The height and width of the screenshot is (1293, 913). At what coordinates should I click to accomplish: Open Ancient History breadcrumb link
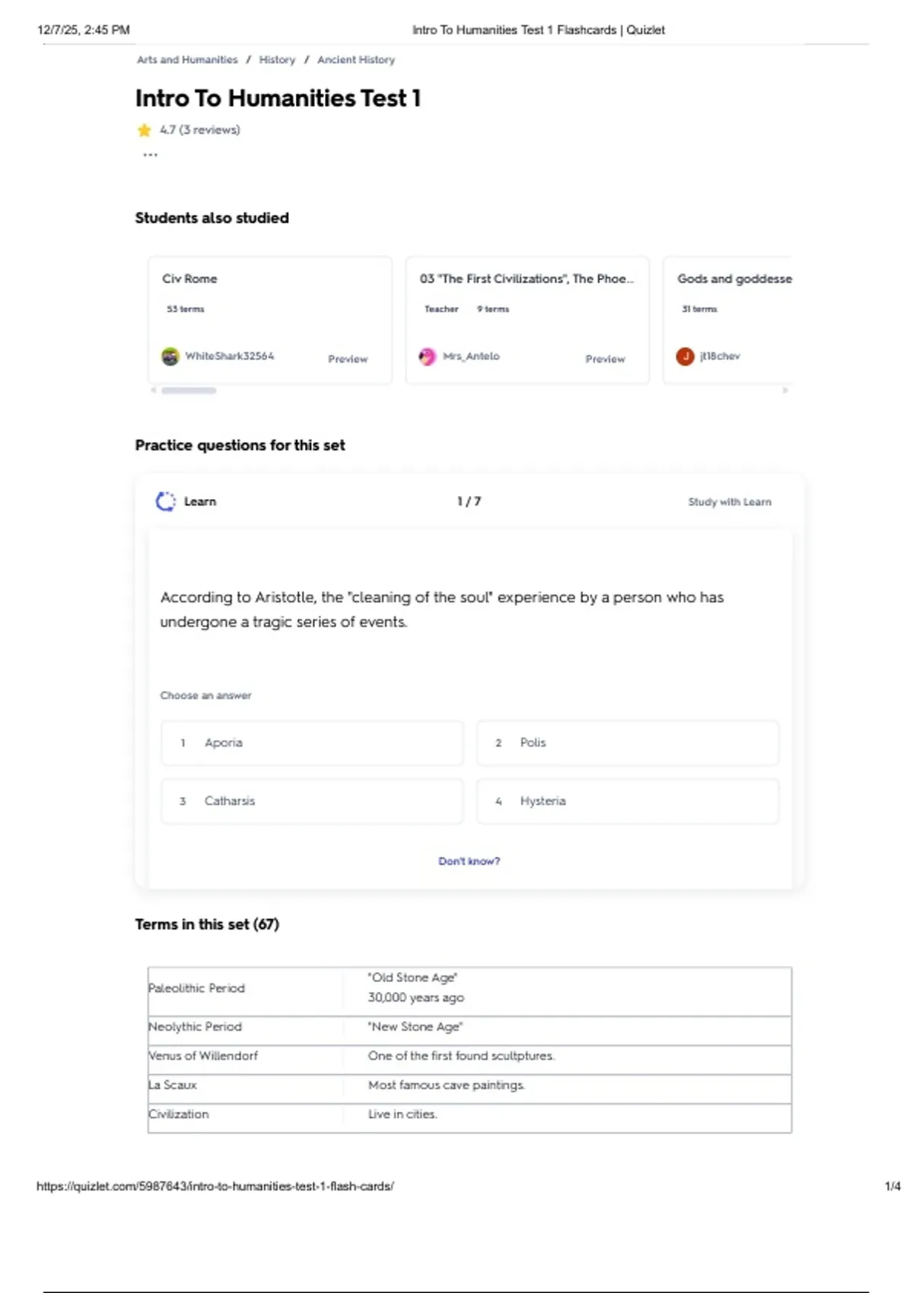[356, 59]
